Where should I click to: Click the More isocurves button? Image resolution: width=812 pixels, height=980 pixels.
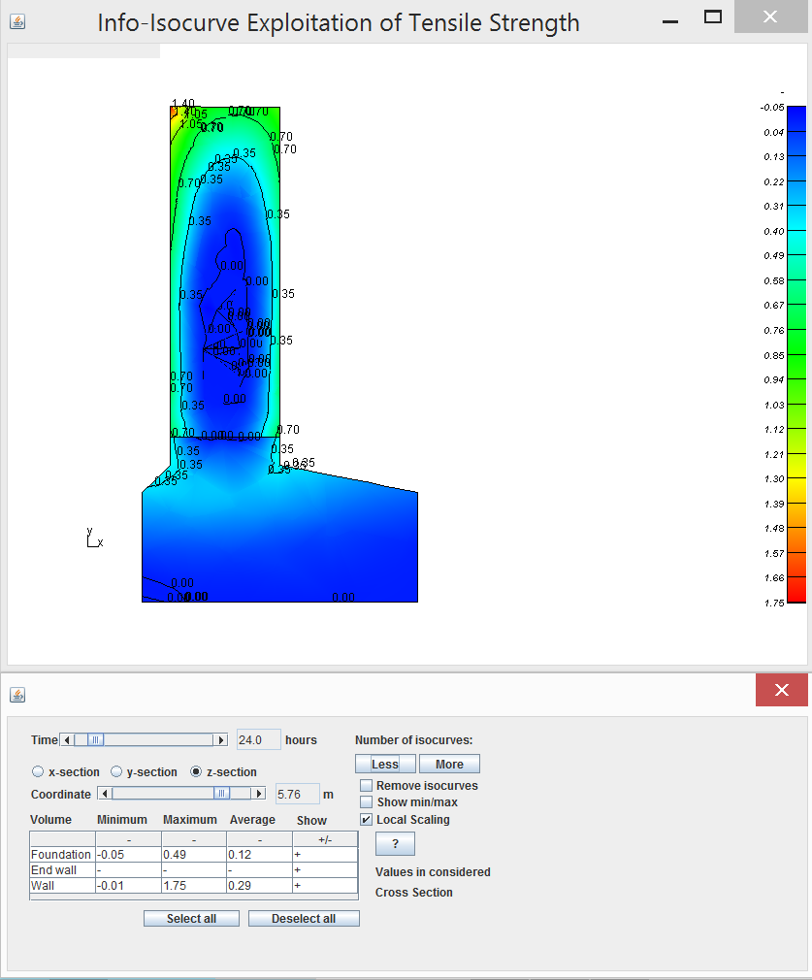(449, 765)
